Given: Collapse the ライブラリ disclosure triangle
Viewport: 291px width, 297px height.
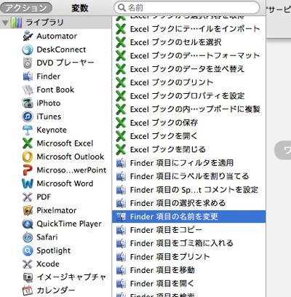Looking at the screenshot, I should coord(5,23).
